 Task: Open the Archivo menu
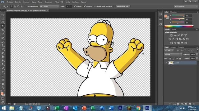click(x=10, y=2)
